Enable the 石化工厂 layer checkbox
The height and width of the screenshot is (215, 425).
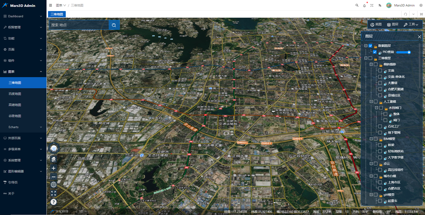coord(380,126)
